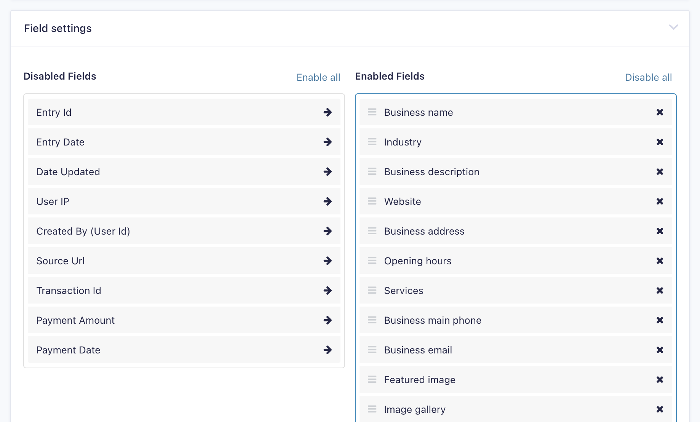
Task: Remove Website from enabled fields via X
Action: point(660,201)
